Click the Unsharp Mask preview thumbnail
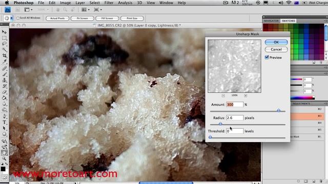 (x=235, y=66)
